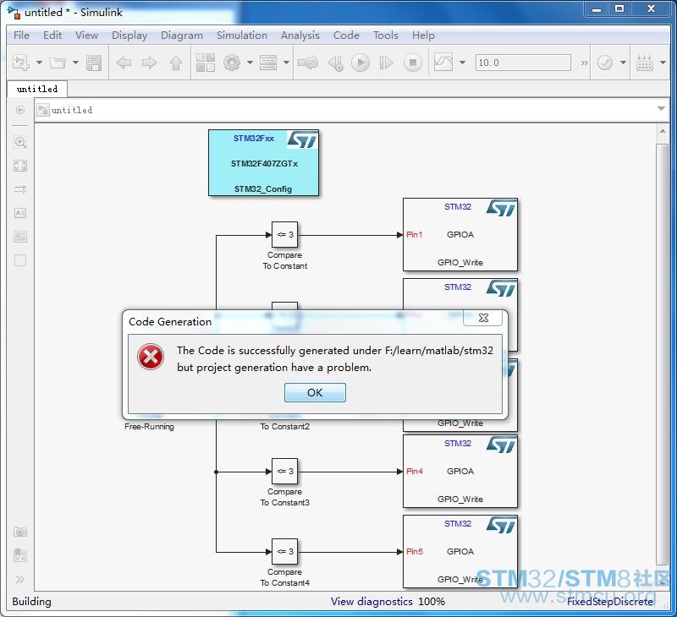Click the Back navigation arrow
Viewport: 677px width, 617px height.
[x=124, y=63]
